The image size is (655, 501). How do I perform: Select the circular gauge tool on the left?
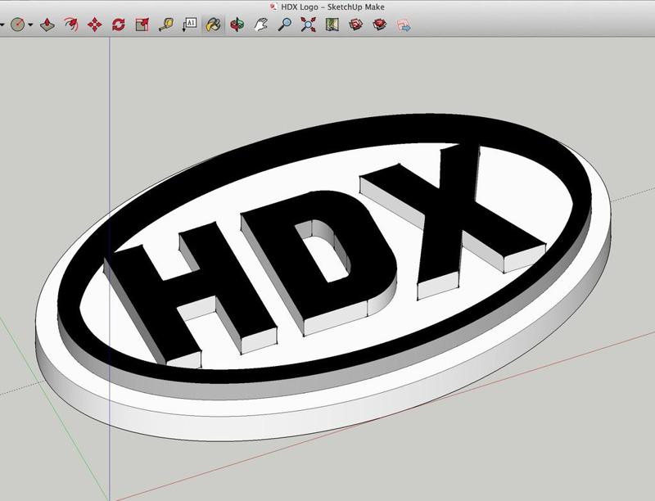click(x=16, y=25)
